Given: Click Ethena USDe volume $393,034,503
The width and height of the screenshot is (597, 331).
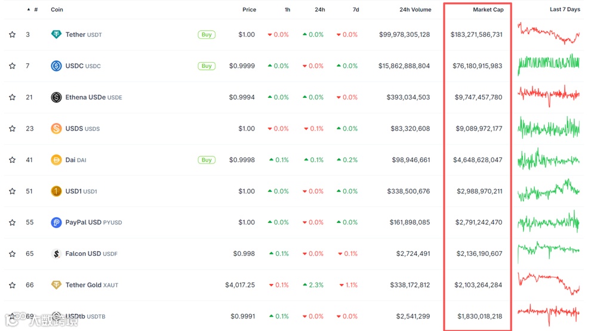Looking at the screenshot, I should 408,97.
